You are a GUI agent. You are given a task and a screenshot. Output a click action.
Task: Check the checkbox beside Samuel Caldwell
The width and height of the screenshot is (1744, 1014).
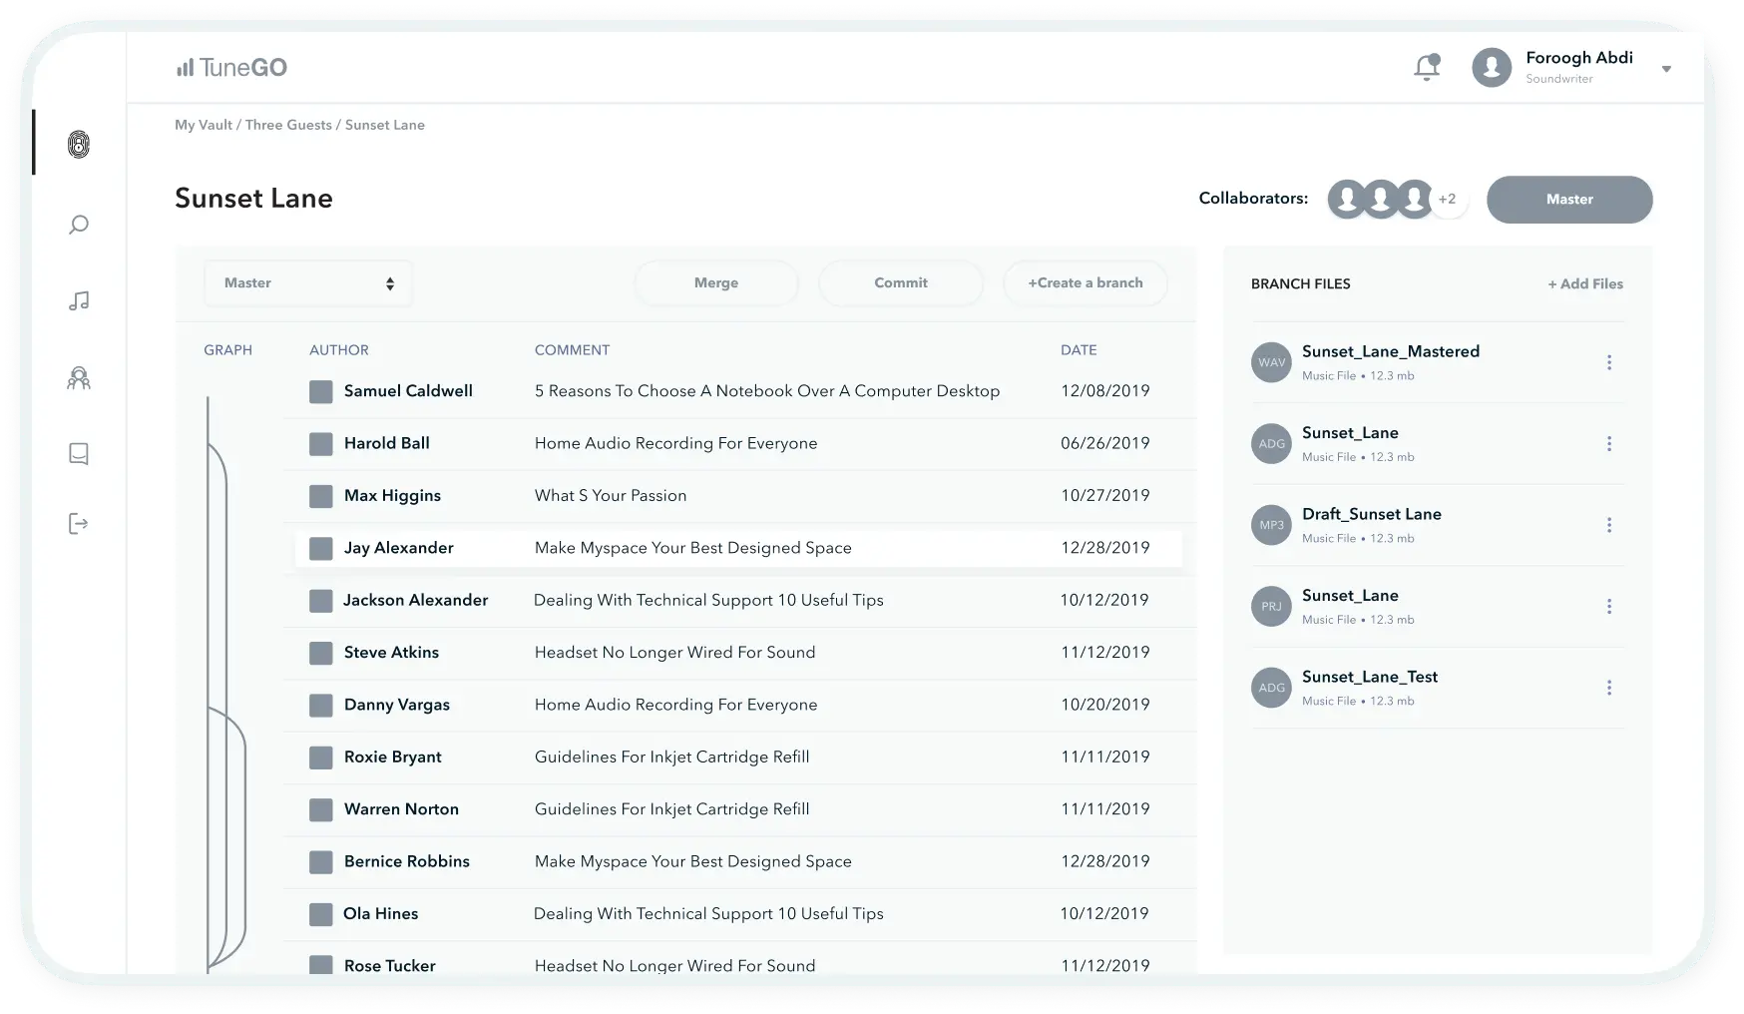[x=320, y=391]
